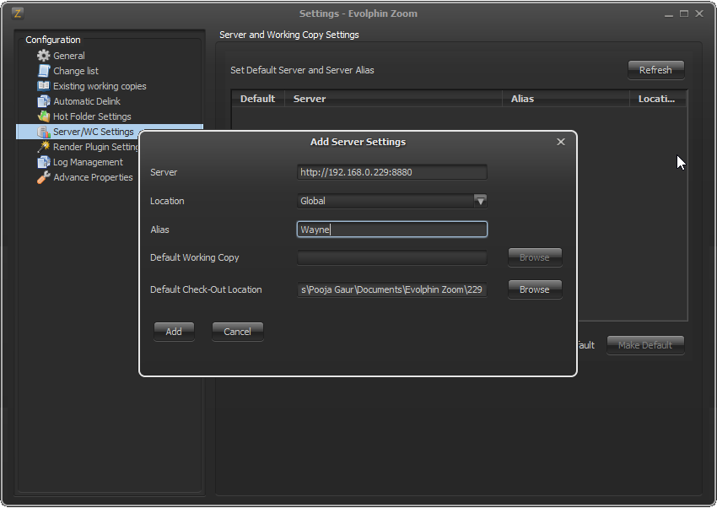Select Server/WC Settings item
Screen dimensions: 717x508
coord(94,132)
